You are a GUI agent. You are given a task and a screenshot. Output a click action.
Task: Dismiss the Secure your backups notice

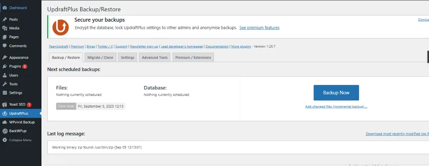423,20
